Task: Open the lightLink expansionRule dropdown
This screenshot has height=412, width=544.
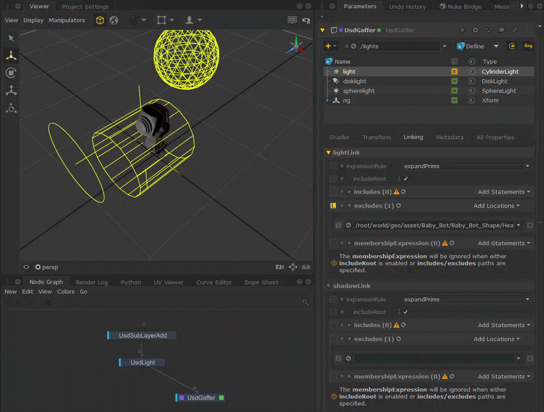Action: pos(466,166)
